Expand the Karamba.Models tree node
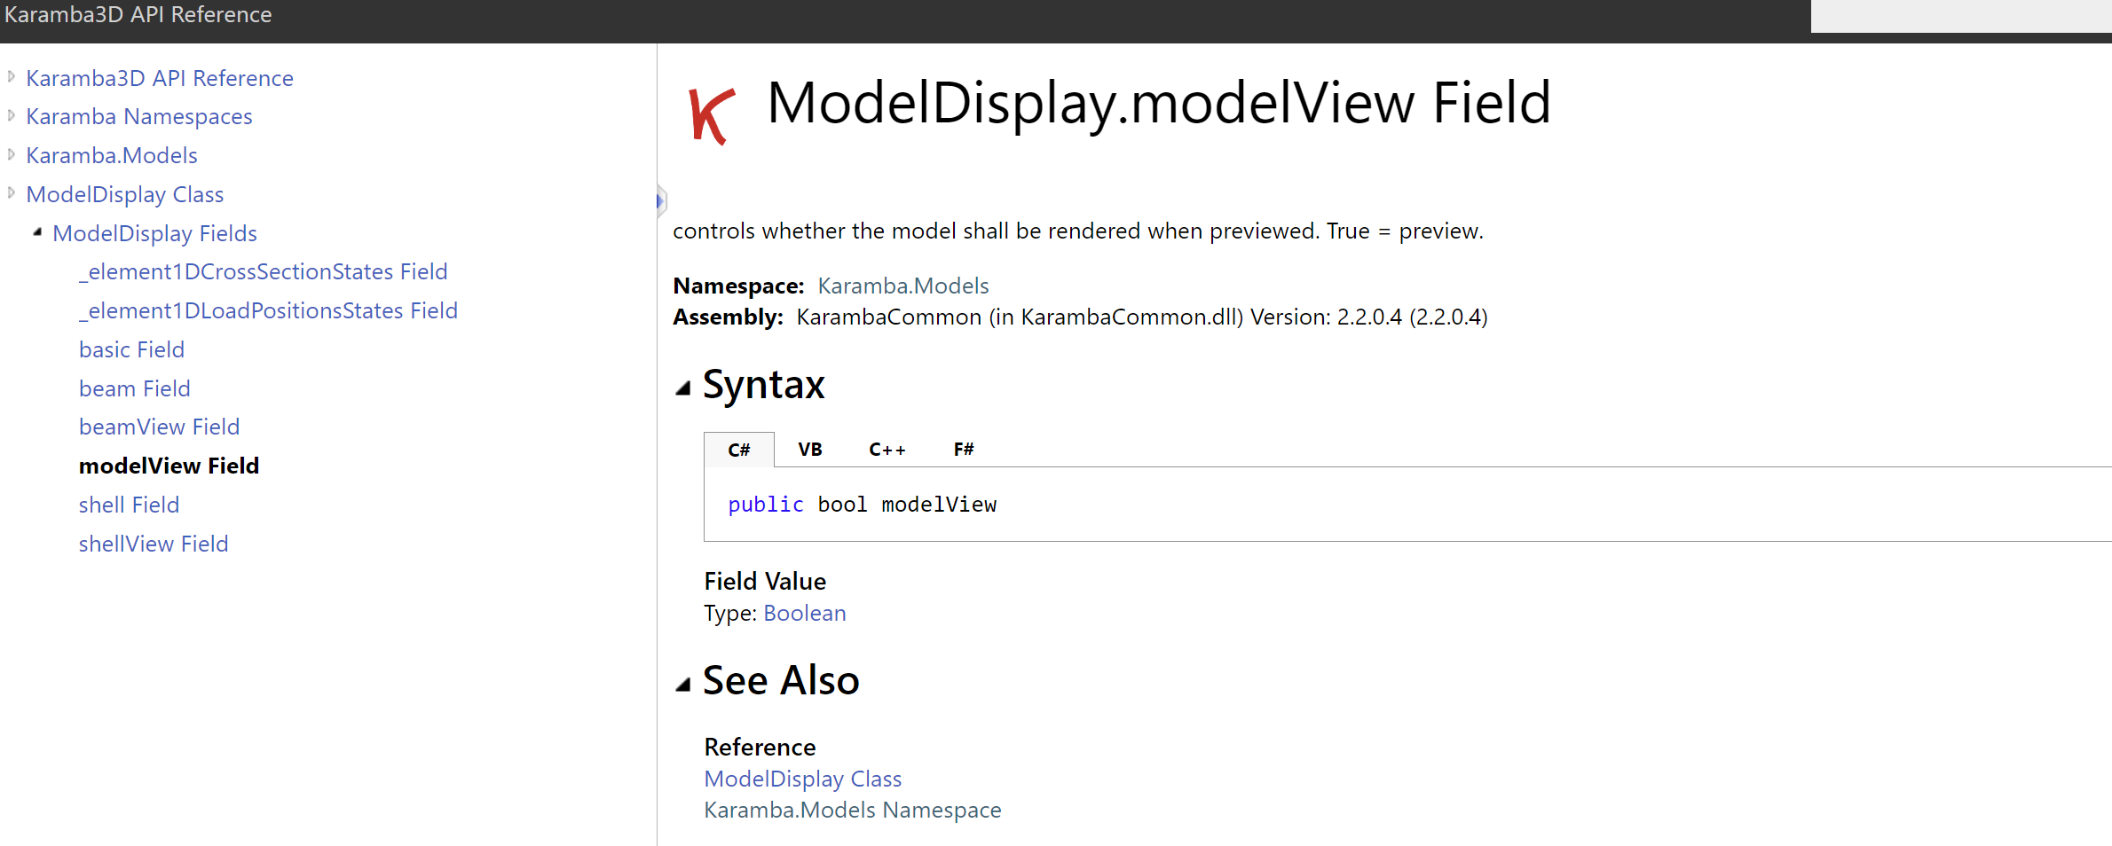 click(x=11, y=153)
